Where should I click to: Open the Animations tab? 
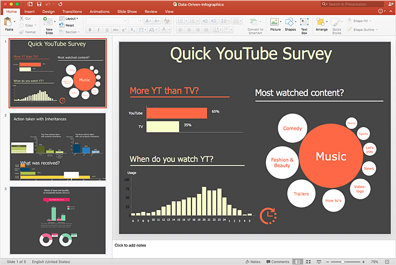[99, 12]
